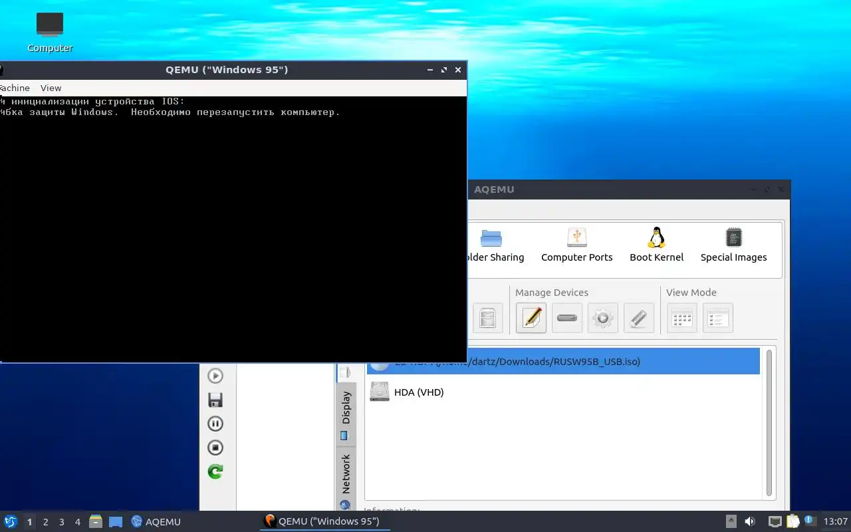Click the AQEMU window title bar
Image resolution: width=851 pixels, height=532 pixels.
click(629, 190)
